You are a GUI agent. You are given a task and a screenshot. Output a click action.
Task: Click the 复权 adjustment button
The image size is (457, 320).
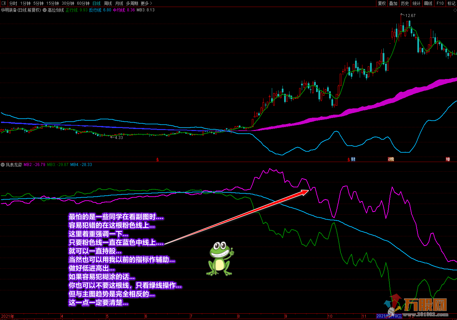click(x=382, y=3)
